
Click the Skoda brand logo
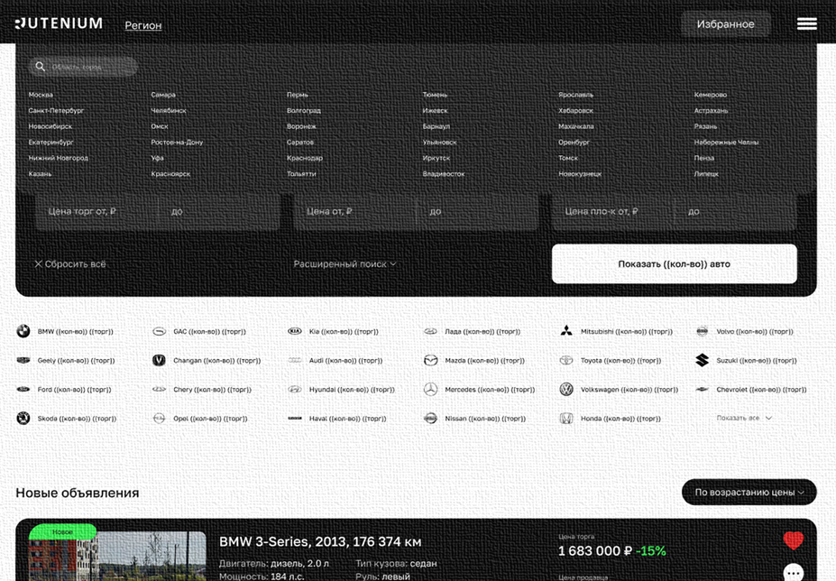point(23,419)
